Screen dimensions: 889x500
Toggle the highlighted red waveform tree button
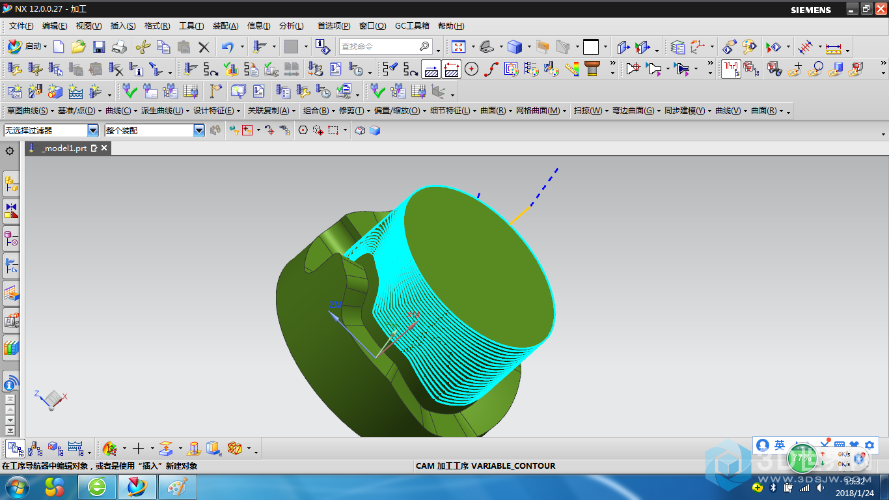coord(731,68)
